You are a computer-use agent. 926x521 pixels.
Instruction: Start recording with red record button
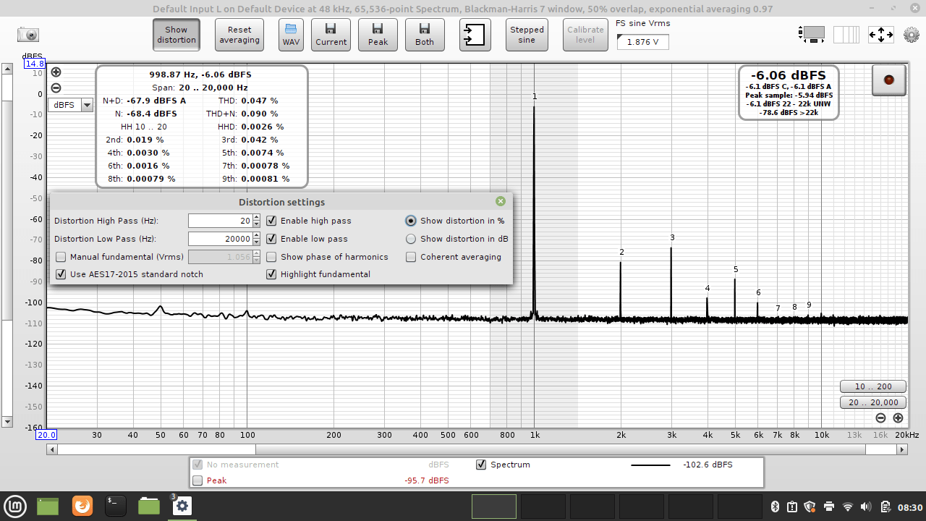pos(889,80)
